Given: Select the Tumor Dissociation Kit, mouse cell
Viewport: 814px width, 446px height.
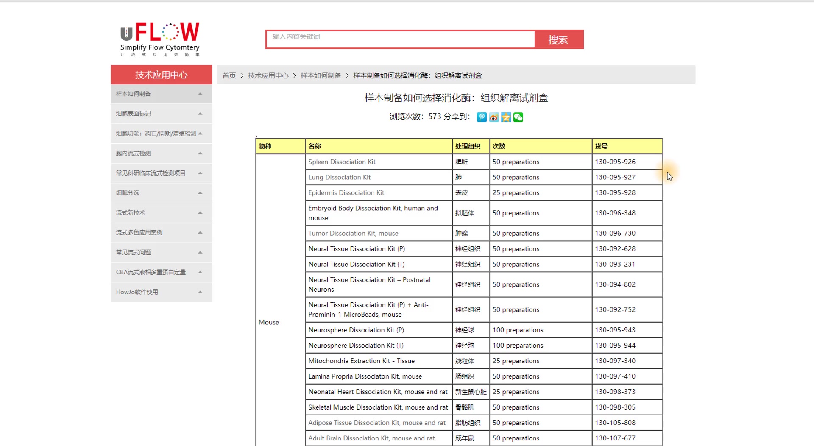Looking at the screenshot, I should point(379,234).
